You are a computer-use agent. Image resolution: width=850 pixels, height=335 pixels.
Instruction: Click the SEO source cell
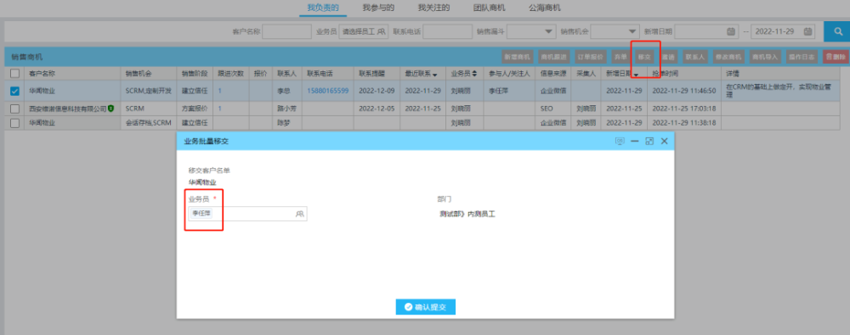553,109
